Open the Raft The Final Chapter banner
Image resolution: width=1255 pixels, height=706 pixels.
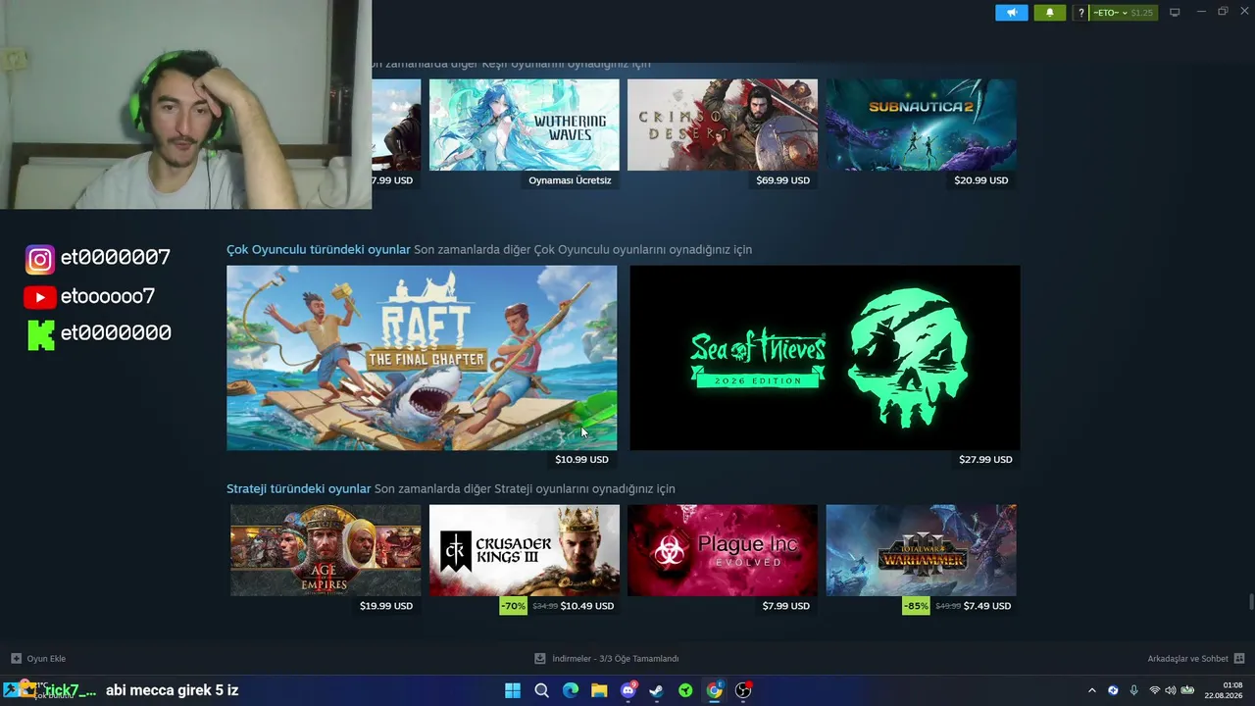pyautogui.click(x=422, y=358)
